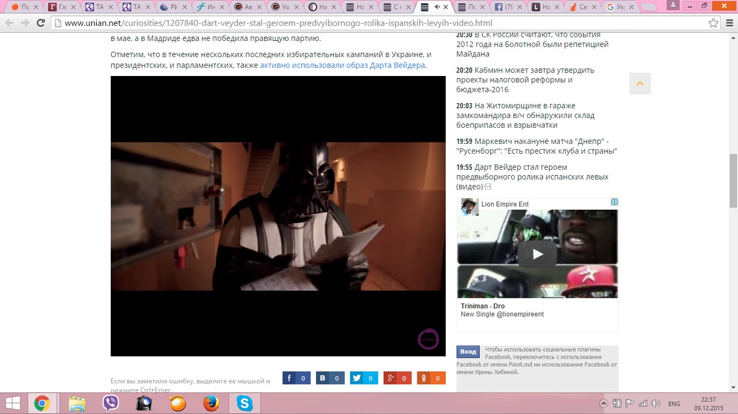Share article on Facebook

point(296,378)
